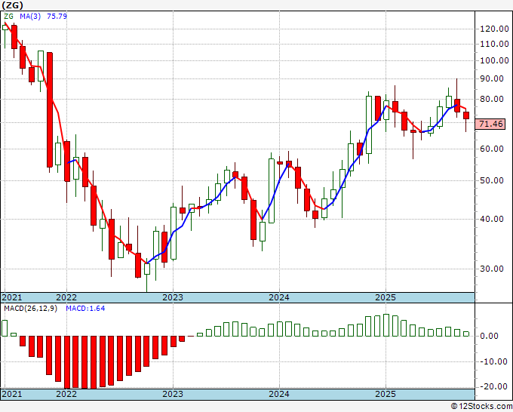Screen dimensions: 513x412
Task: Click the tall green candlestick just before 2024
Action: tap(272, 191)
